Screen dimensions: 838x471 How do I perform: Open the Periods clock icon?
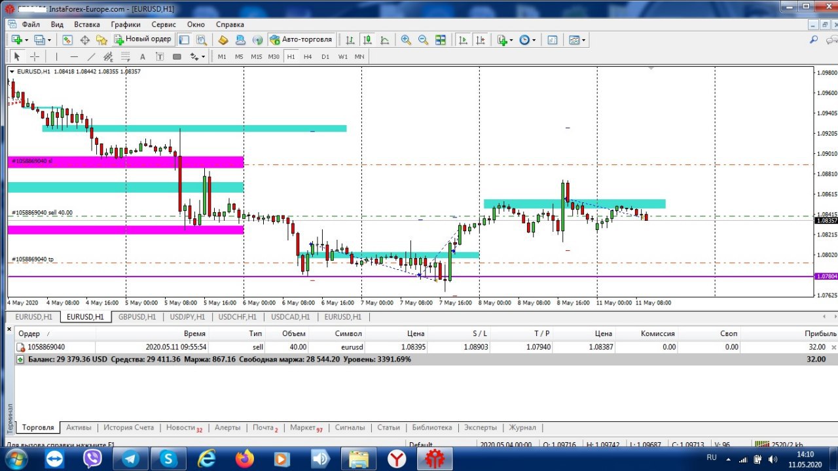[524, 39]
